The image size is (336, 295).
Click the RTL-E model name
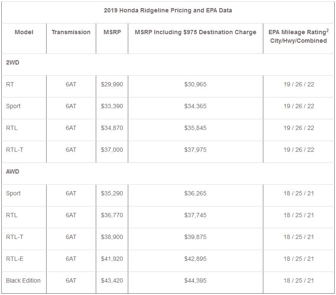click(15, 259)
